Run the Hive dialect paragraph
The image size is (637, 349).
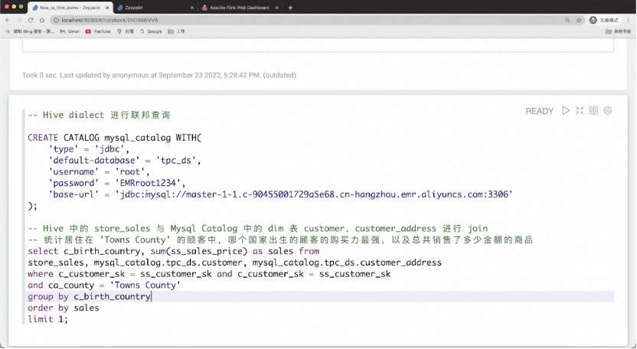click(x=566, y=110)
